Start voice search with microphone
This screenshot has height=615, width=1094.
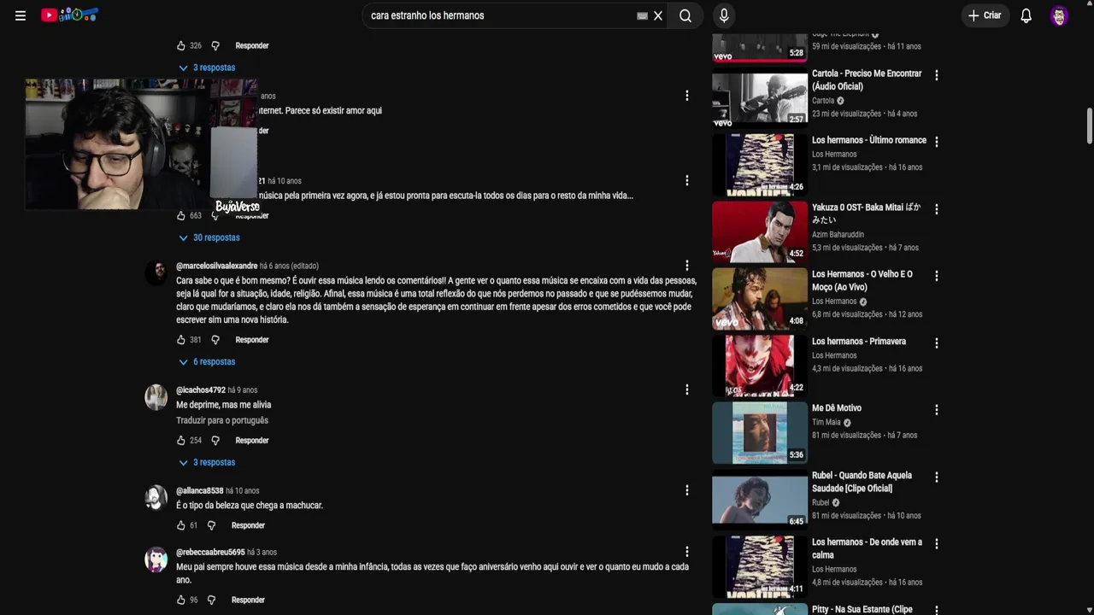(724, 15)
